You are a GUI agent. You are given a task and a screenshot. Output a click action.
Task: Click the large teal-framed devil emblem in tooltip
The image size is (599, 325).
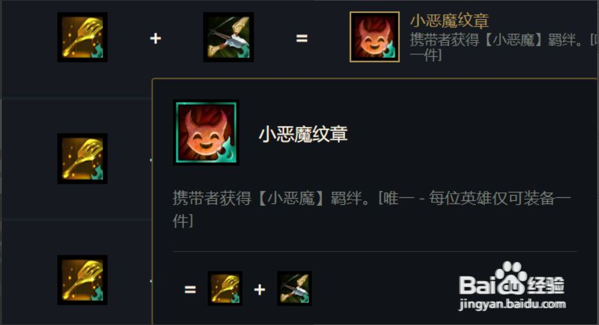click(206, 133)
